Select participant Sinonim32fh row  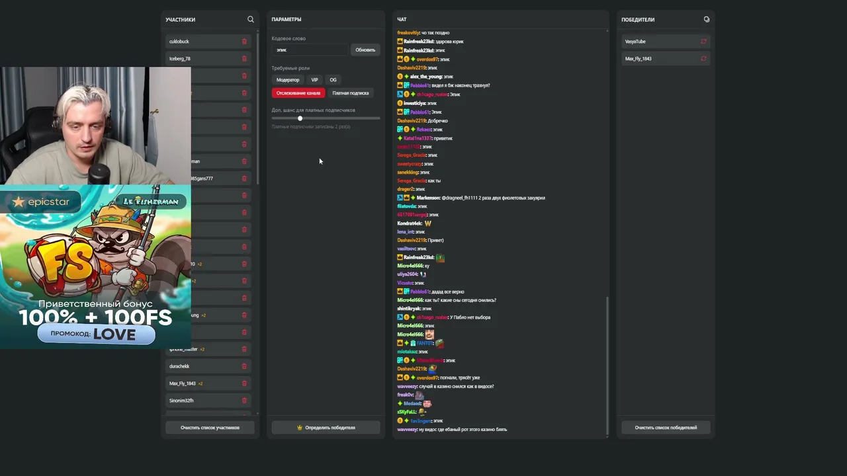point(208,401)
